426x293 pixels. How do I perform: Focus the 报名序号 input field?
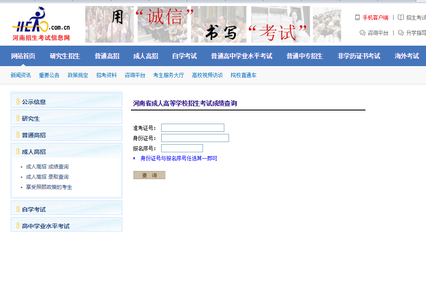click(x=182, y=148)
